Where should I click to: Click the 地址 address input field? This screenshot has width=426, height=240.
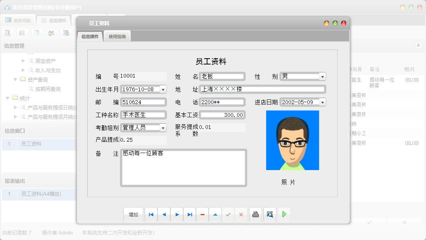coord(262,89)
